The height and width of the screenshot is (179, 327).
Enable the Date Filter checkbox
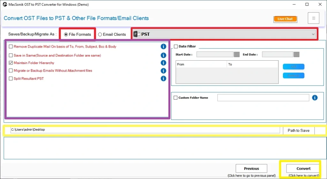[x=175, y=47]
